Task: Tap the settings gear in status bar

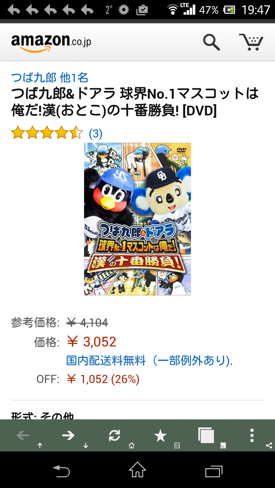Action: tap(124, 10)
